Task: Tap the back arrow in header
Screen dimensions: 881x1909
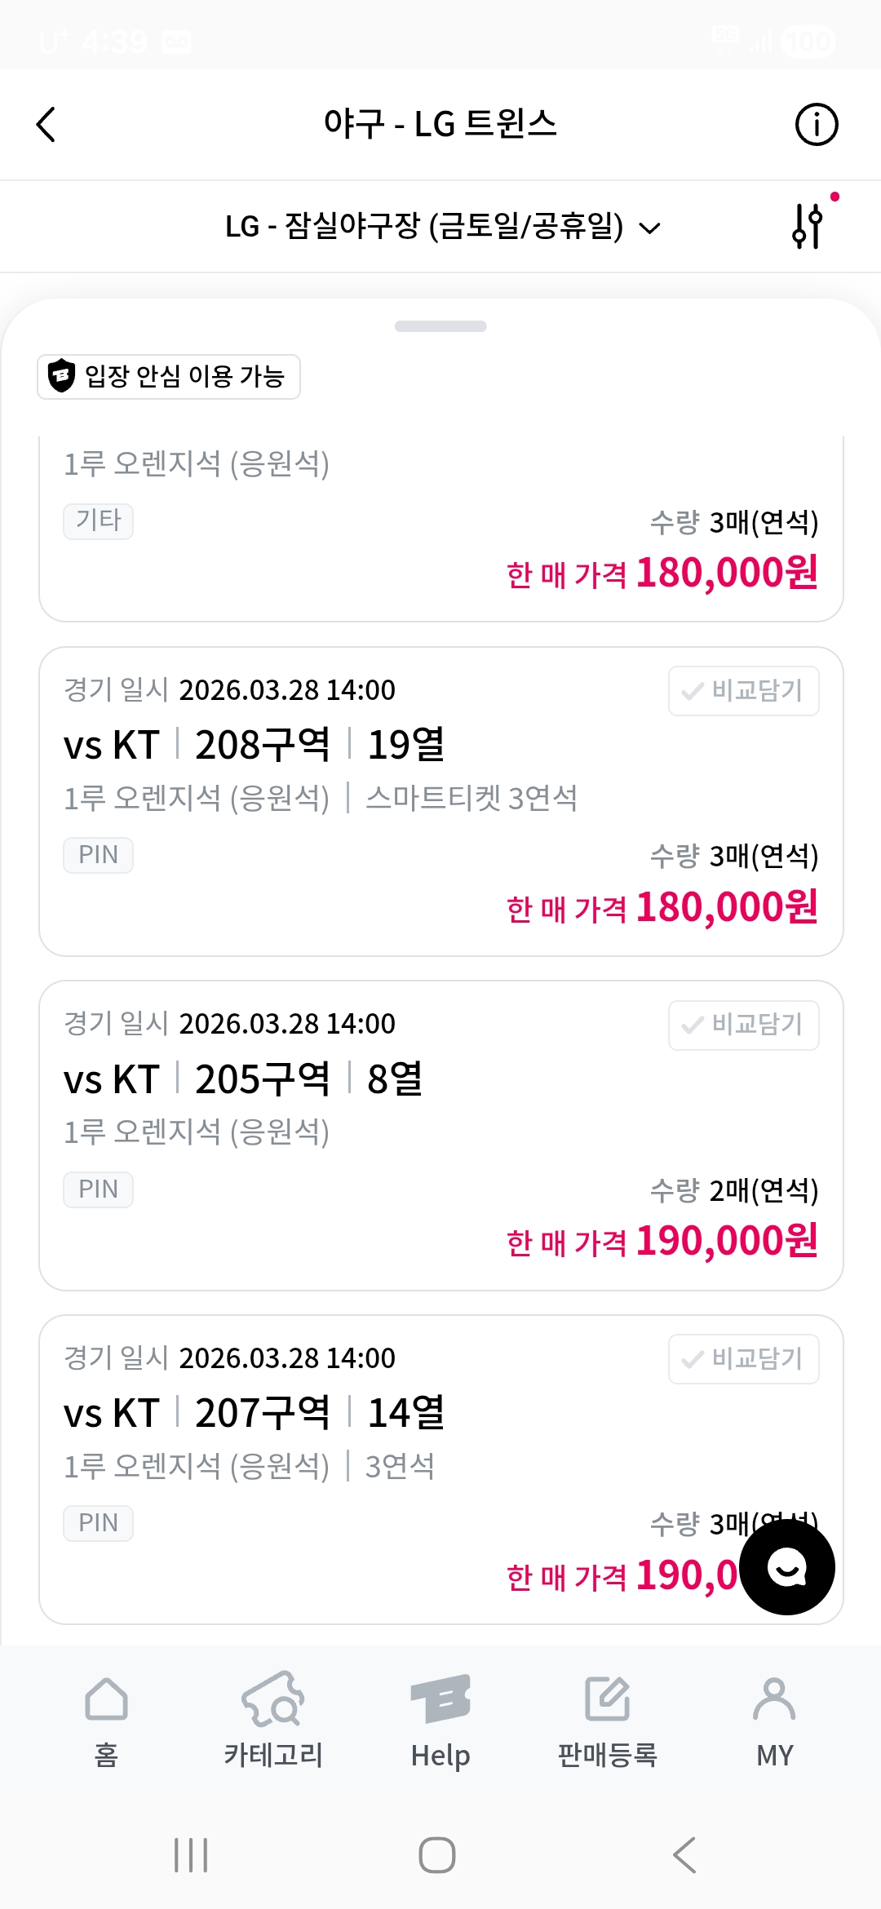Action: [46, 125]
